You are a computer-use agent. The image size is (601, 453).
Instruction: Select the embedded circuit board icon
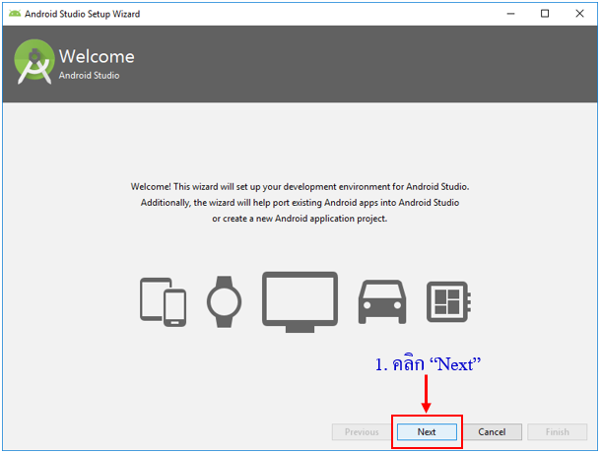click(x=449, y=301)
